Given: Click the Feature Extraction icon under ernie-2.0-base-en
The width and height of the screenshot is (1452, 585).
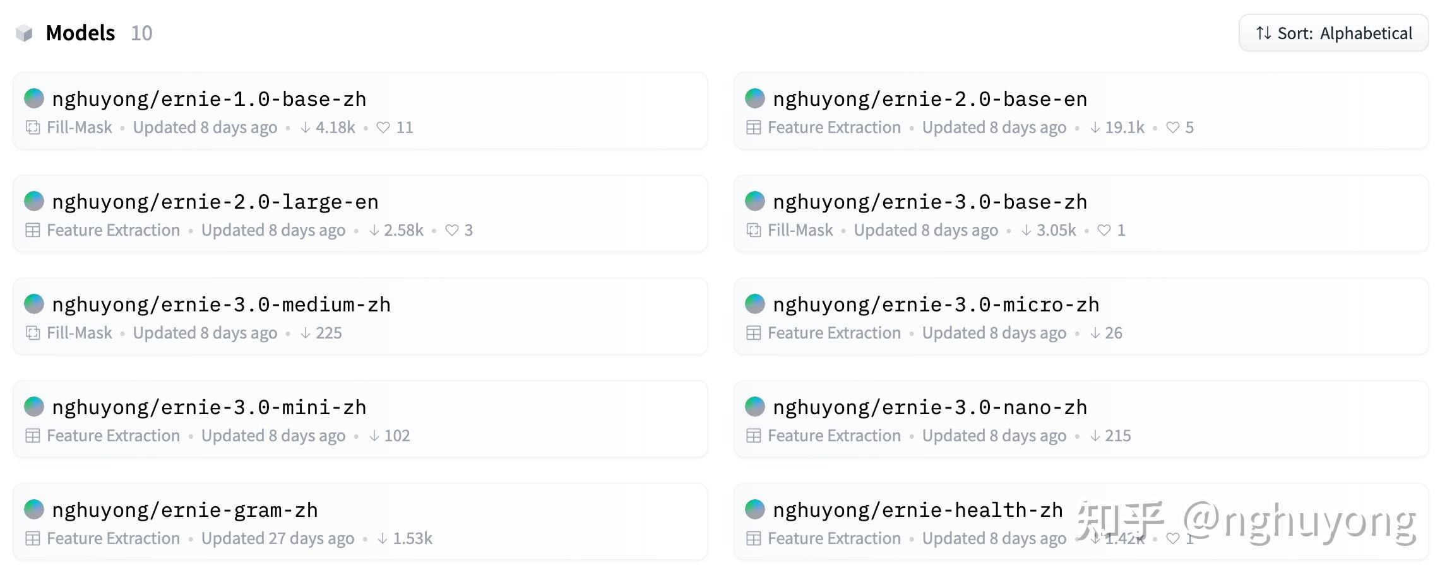Looking at the screenshot, I should [753, 127].
